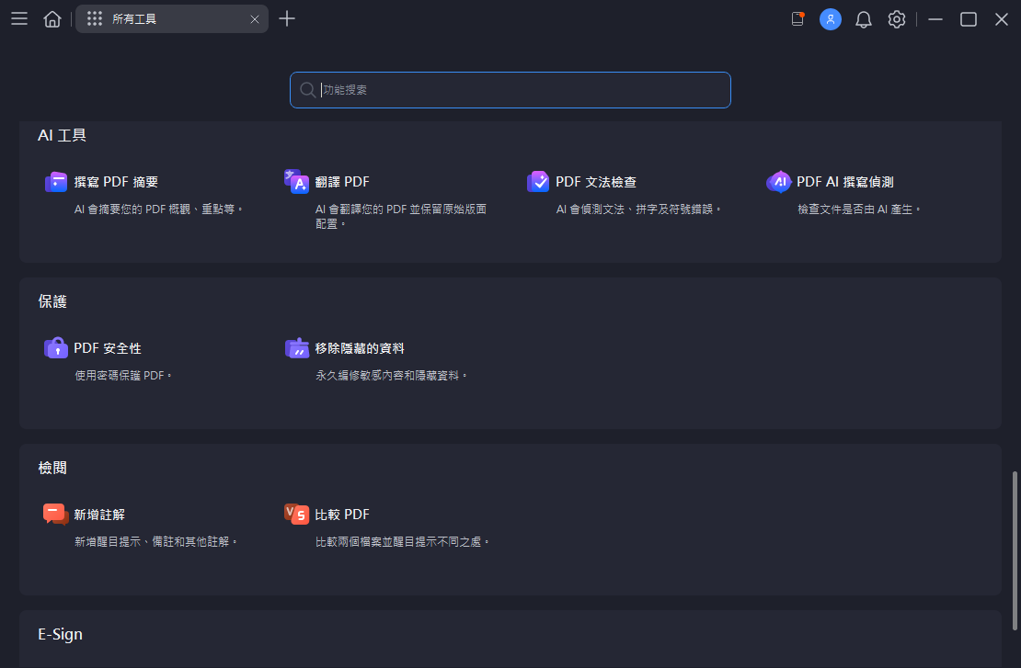
Task: Click the mobile device icon with red dot
Action: pos(797,19)
